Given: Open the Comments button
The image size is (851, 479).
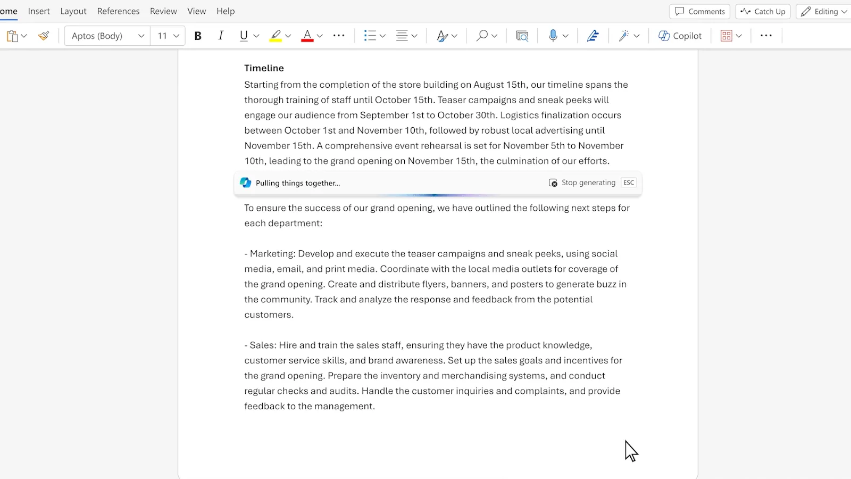Looking at the screenshot, I should pos(700,11).
